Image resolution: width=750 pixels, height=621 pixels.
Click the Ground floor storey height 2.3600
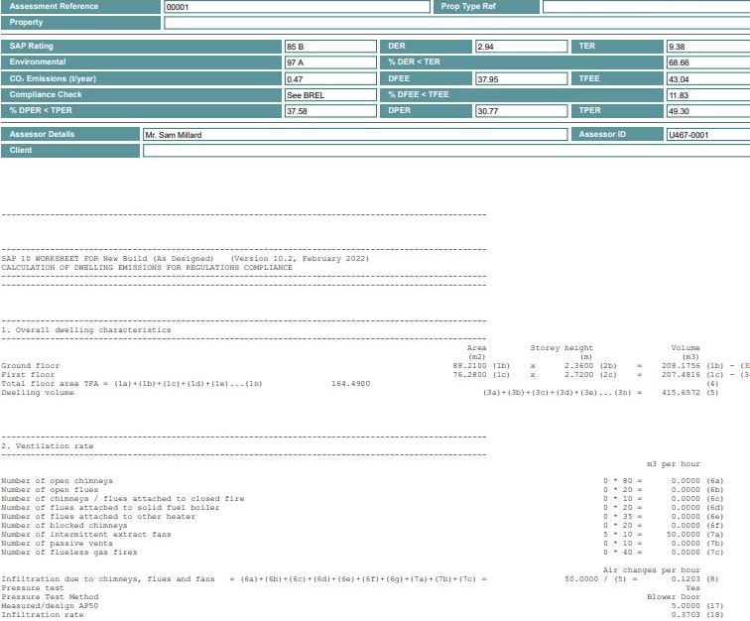click(x=578, y=366)
